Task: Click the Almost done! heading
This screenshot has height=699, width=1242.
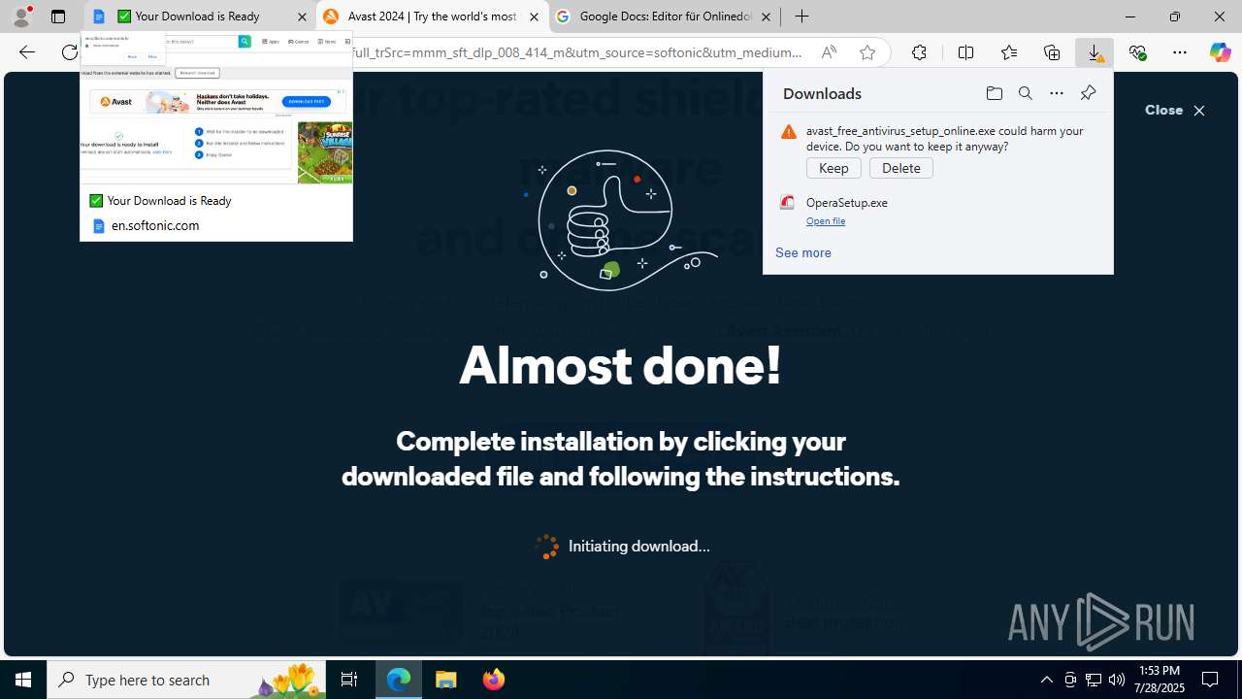Action: click(620, 366)
